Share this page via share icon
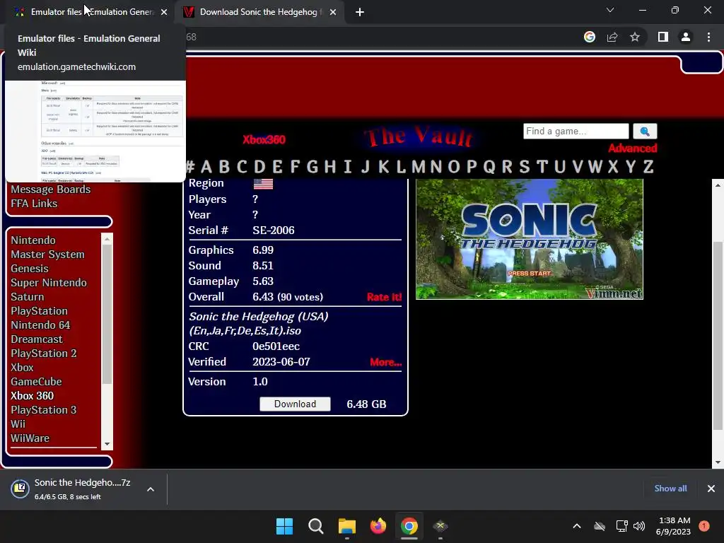Screen dimensions: 724x543 [612, 37]
